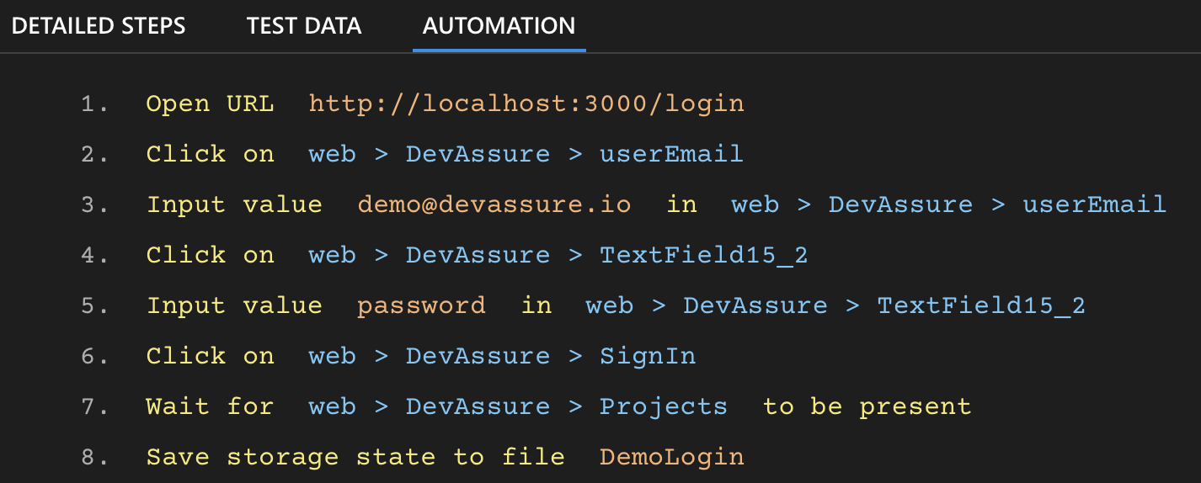Click the file name DemoLogin in step 8
The height and width of the screenshot is (483, 1201).
672,457
